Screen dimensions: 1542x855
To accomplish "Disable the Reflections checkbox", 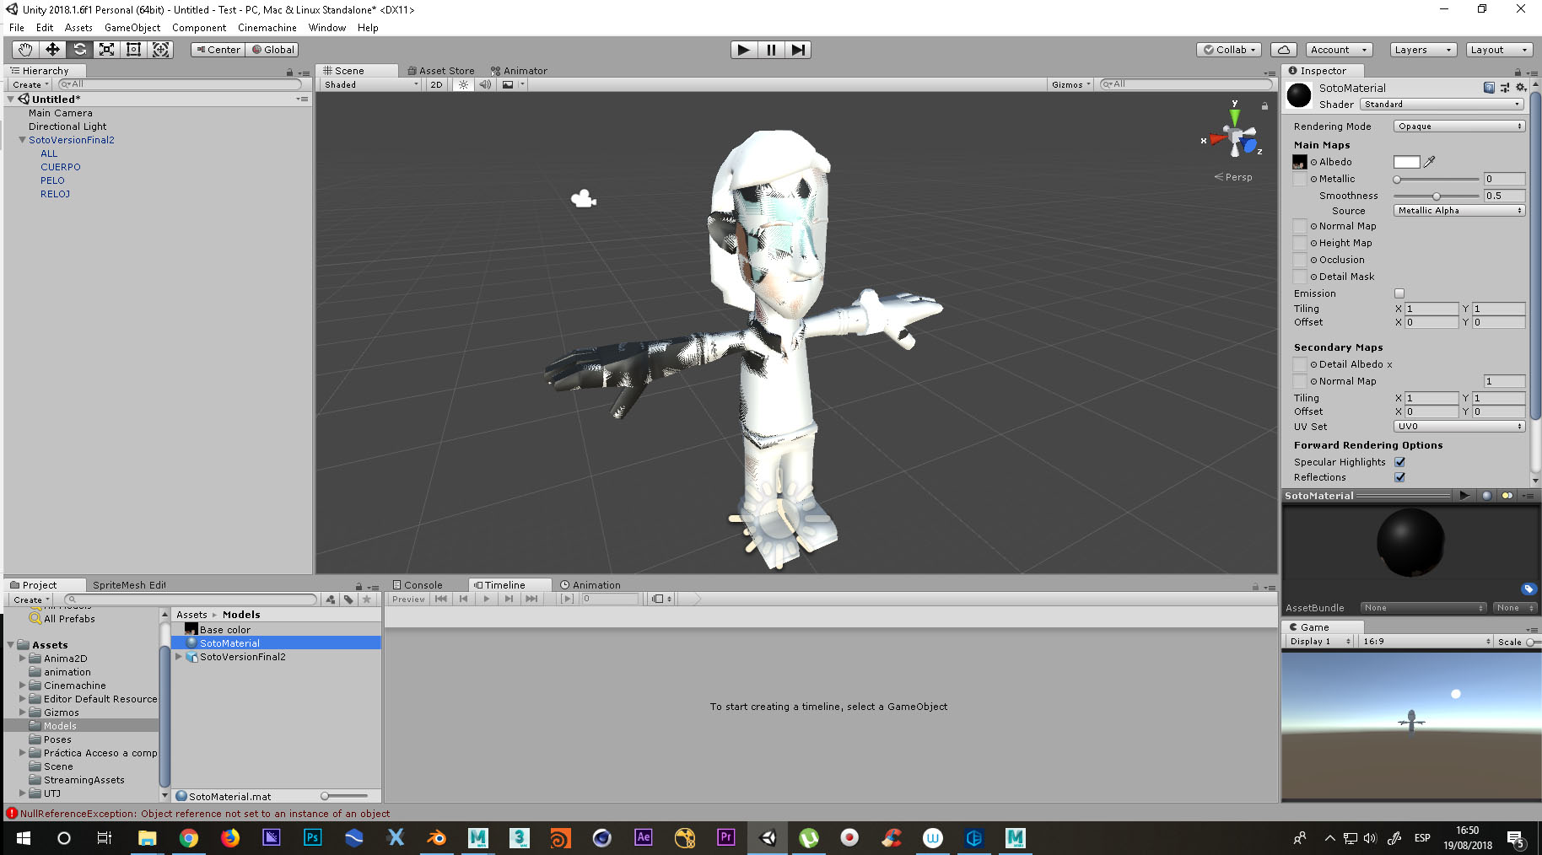I will (1399, 477).
